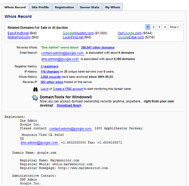This screenshot has width=189, height=186.
Task: Click dns-admin@google.com in Registrant section
Action: [39, 143]
